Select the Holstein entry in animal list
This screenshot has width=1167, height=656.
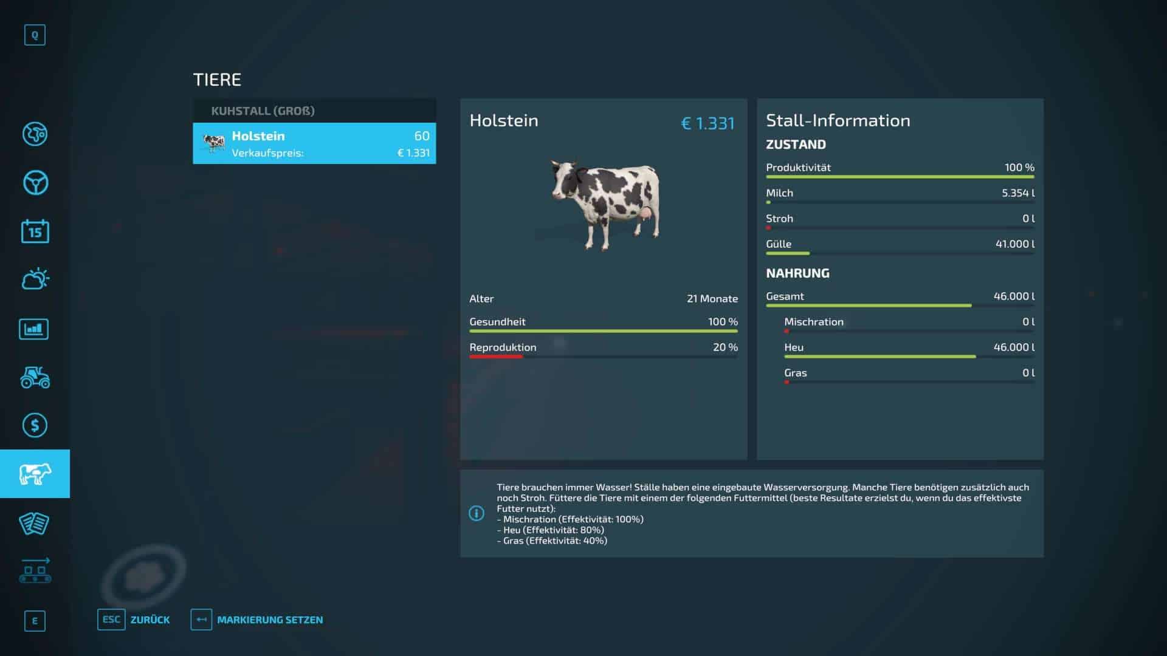point(314,143)
